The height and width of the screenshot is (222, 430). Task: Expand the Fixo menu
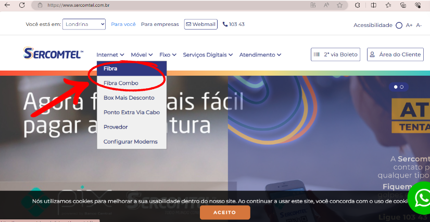click(168, 54)
